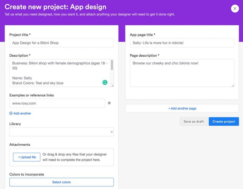
Task: Click the Page description resize handle
Action: click(x=233, y=85)
